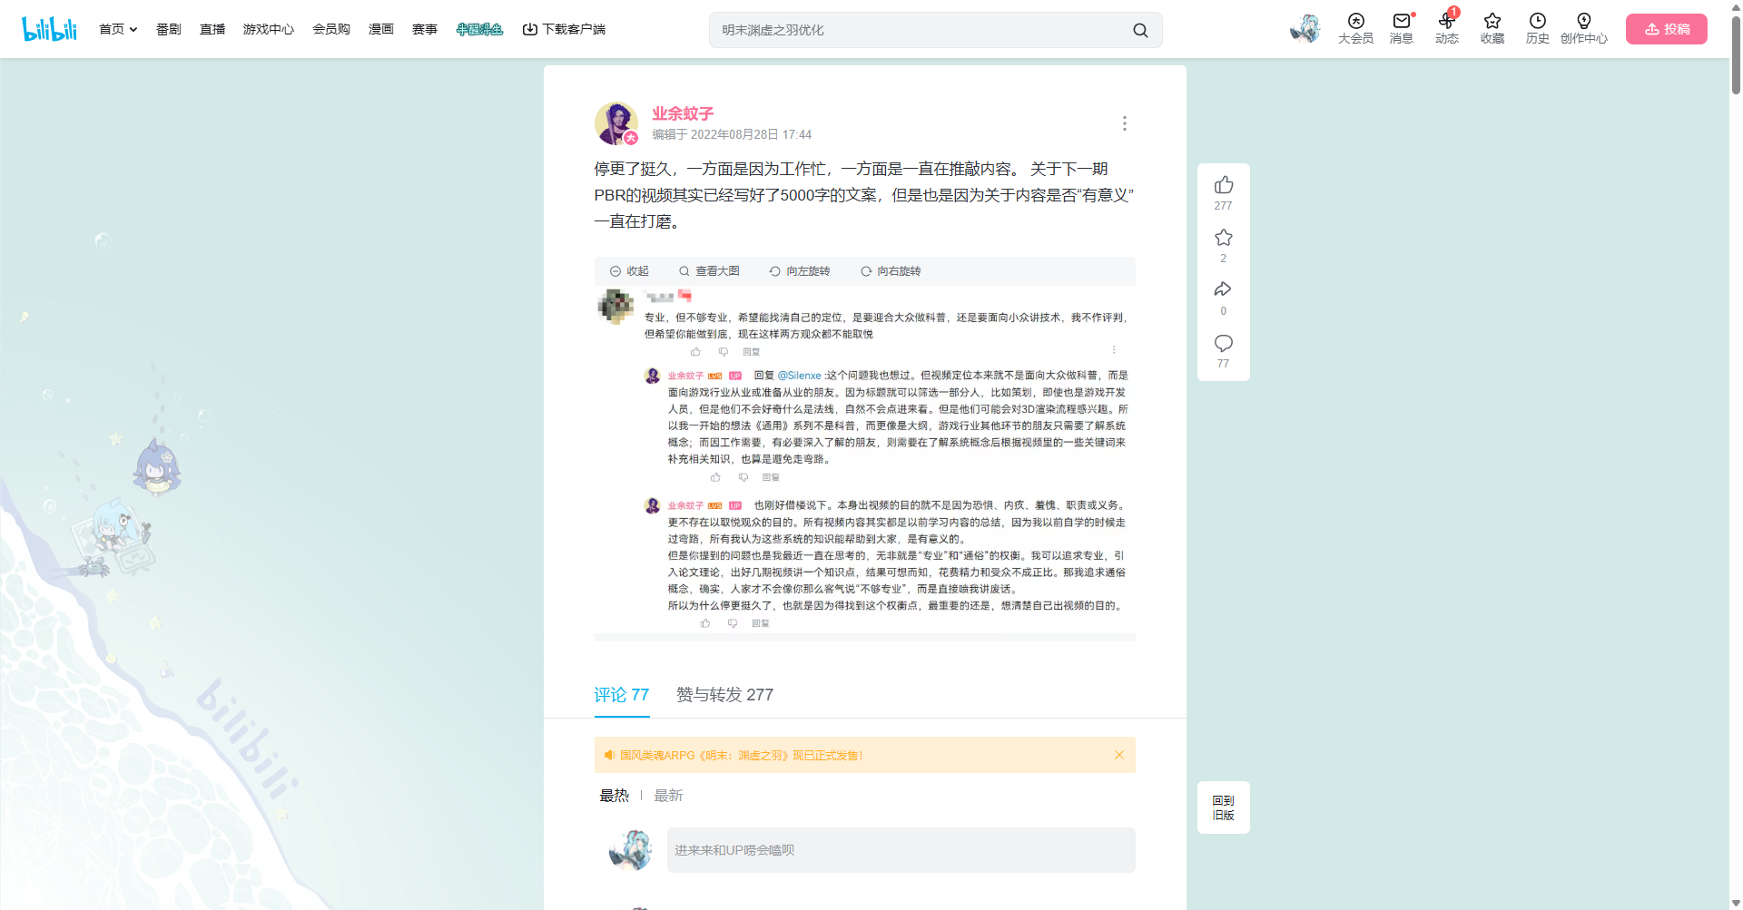Open the messages envelope icon
Image resolution: width=1743 pixels, height=910 pixels.
coord(1401,22)
